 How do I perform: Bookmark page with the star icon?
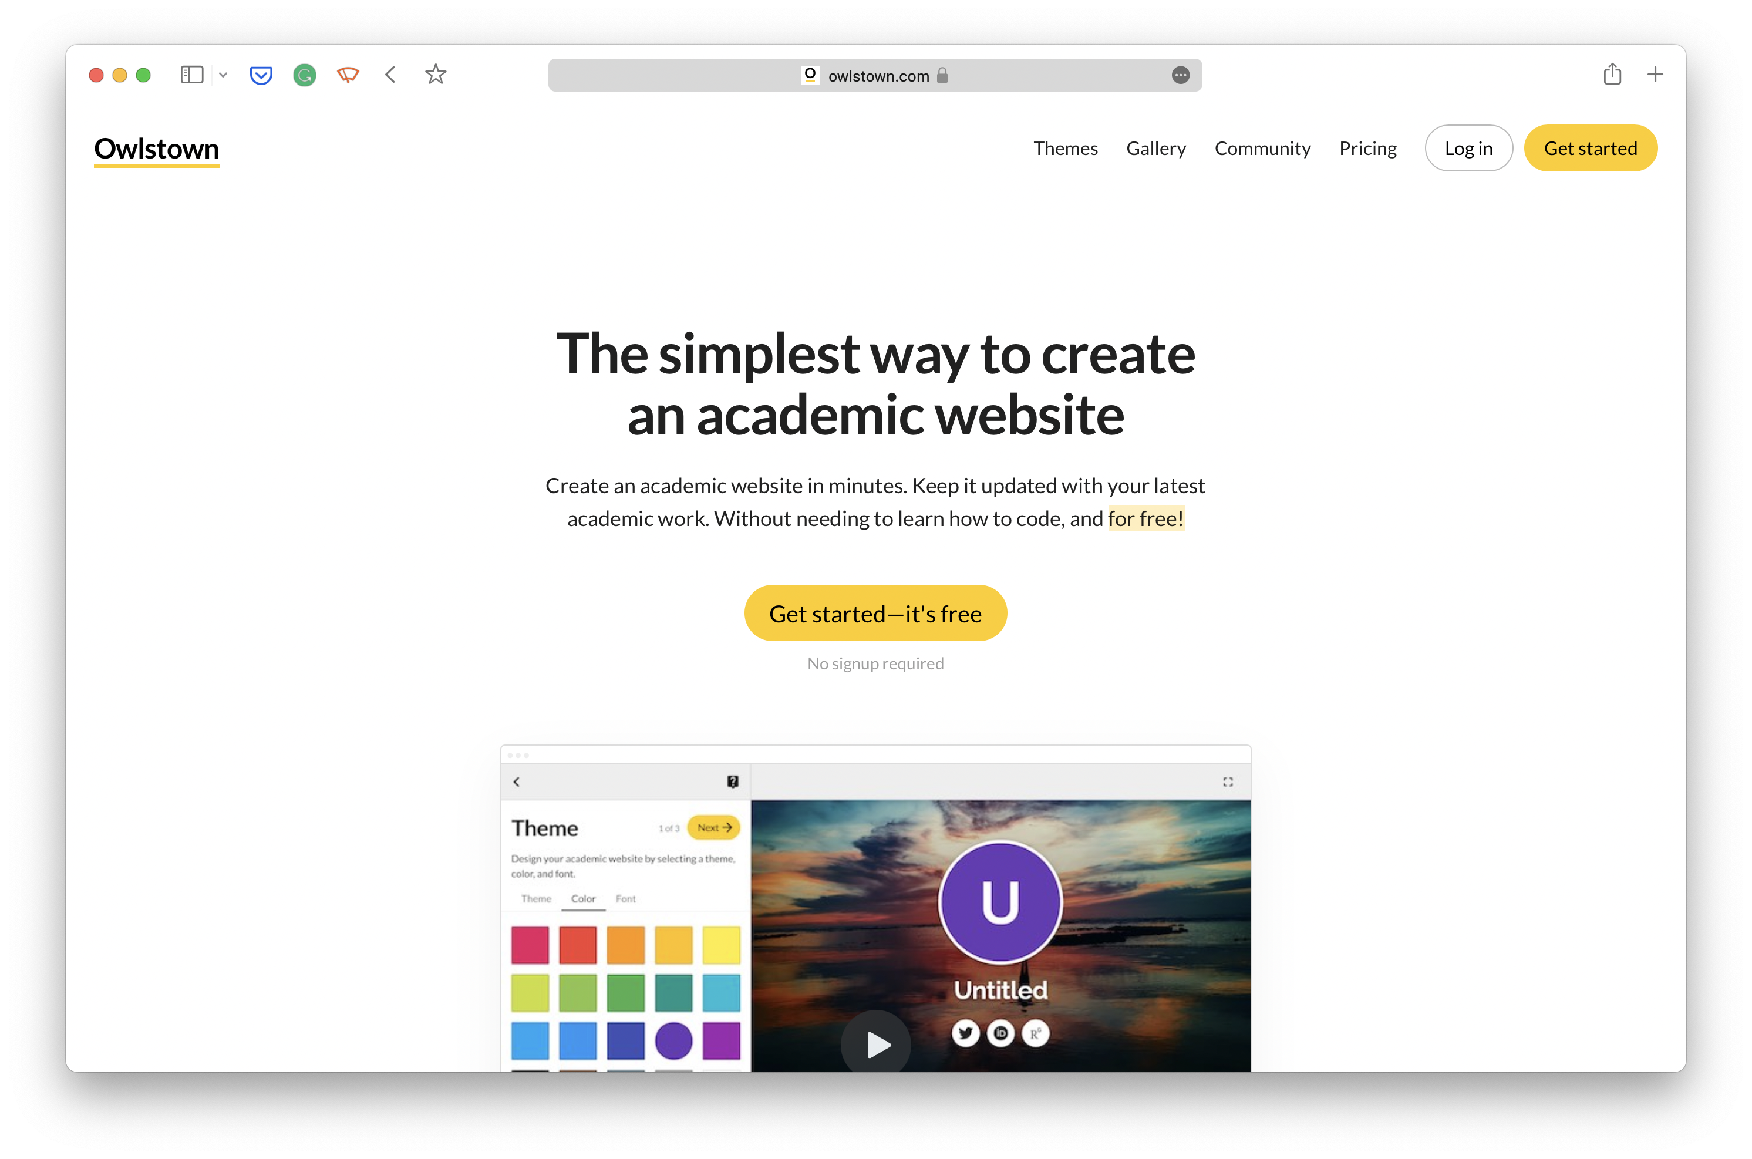435,75
